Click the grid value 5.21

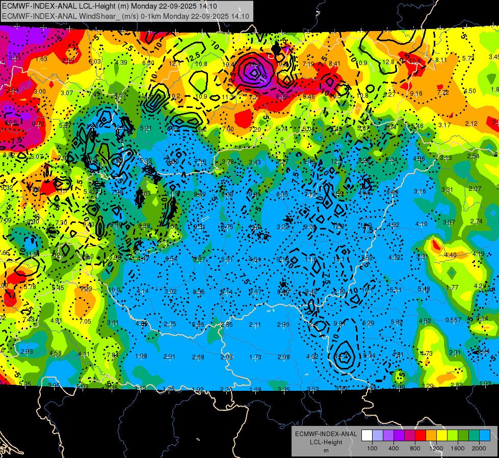click(x=146, y=128)
